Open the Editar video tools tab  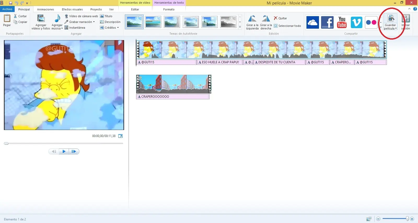coord(135,9)
